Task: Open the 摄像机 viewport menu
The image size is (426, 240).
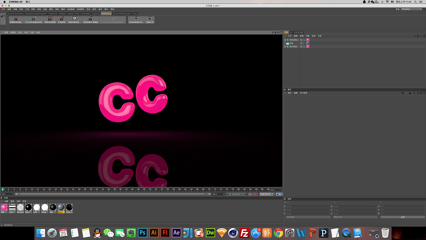Action: 13,32
